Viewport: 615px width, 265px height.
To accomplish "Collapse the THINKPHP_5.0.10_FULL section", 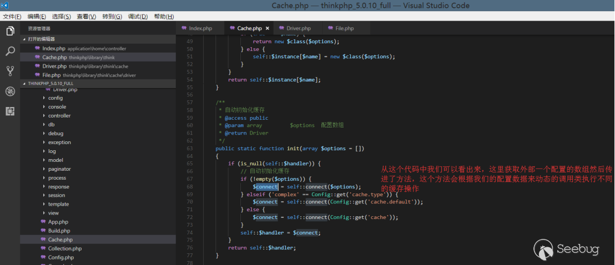I will point(98,84).
